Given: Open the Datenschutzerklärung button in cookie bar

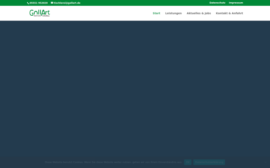Looking at the screenshot, I should tap(209, 162).
